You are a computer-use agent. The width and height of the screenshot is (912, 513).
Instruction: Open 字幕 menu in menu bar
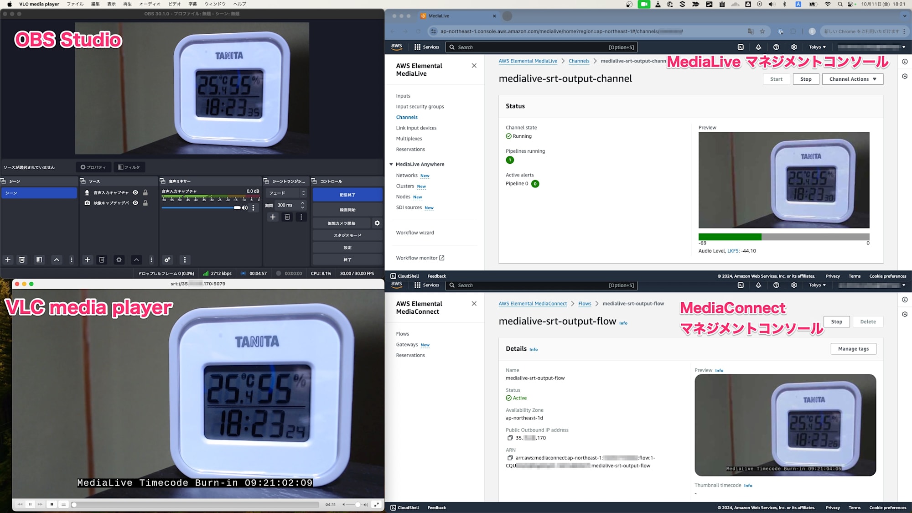[x=193, y=4]
